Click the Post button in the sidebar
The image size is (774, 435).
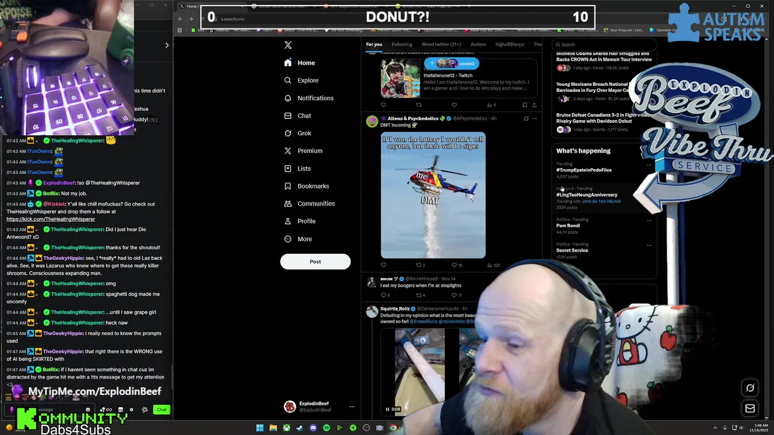tap(315, 262)
